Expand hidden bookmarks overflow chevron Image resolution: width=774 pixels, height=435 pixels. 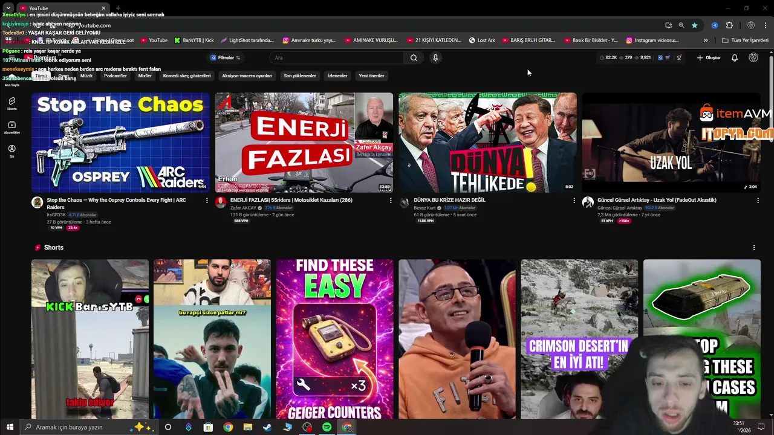705,40
